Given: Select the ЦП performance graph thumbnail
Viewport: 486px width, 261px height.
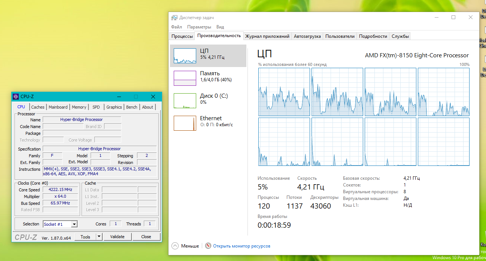Looking at the screenshot, I should coord(185,56).
